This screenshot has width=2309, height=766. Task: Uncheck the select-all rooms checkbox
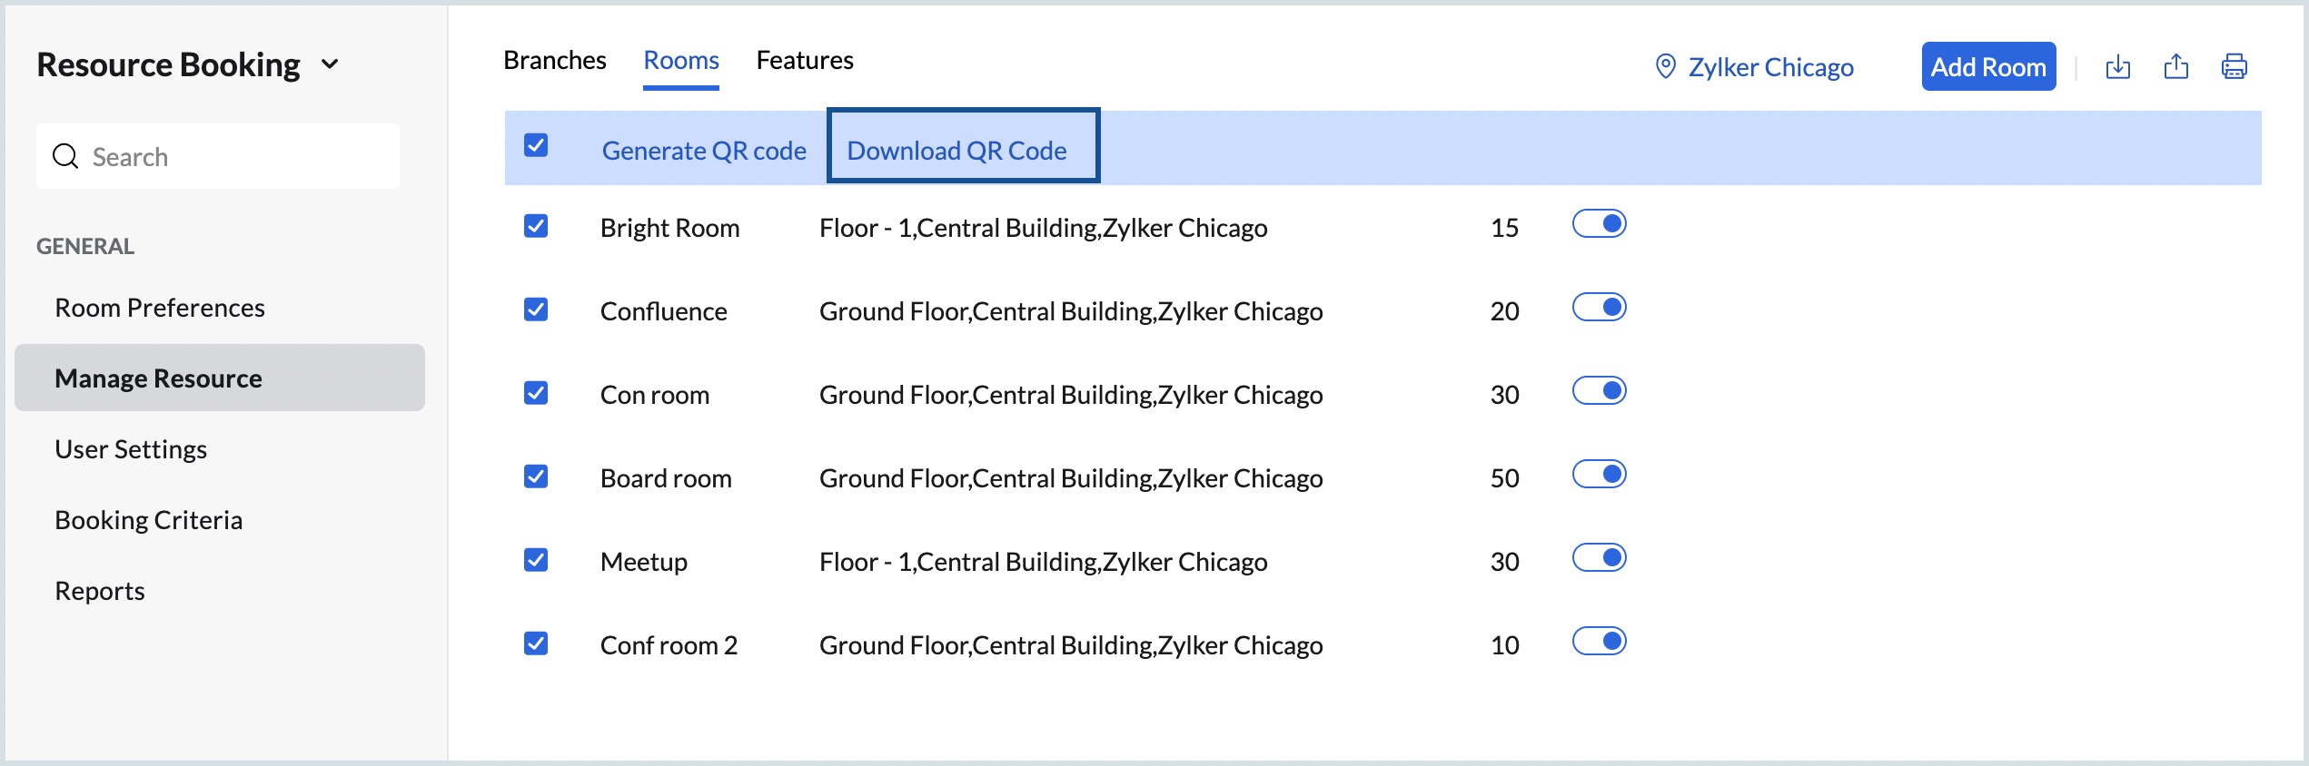(x=536, y=145)
